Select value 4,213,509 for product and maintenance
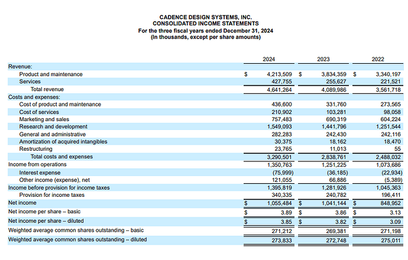This screenshot has width=408, height=260. [x=279, y=74]
